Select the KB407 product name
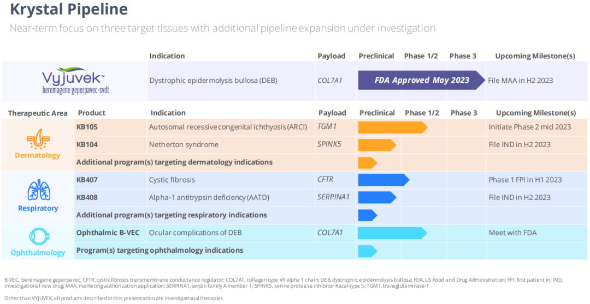 click(x=87, y=180)
